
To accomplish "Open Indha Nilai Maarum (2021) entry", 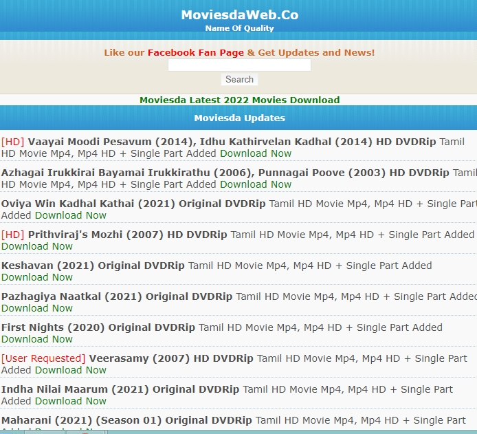I will (120, 389).
